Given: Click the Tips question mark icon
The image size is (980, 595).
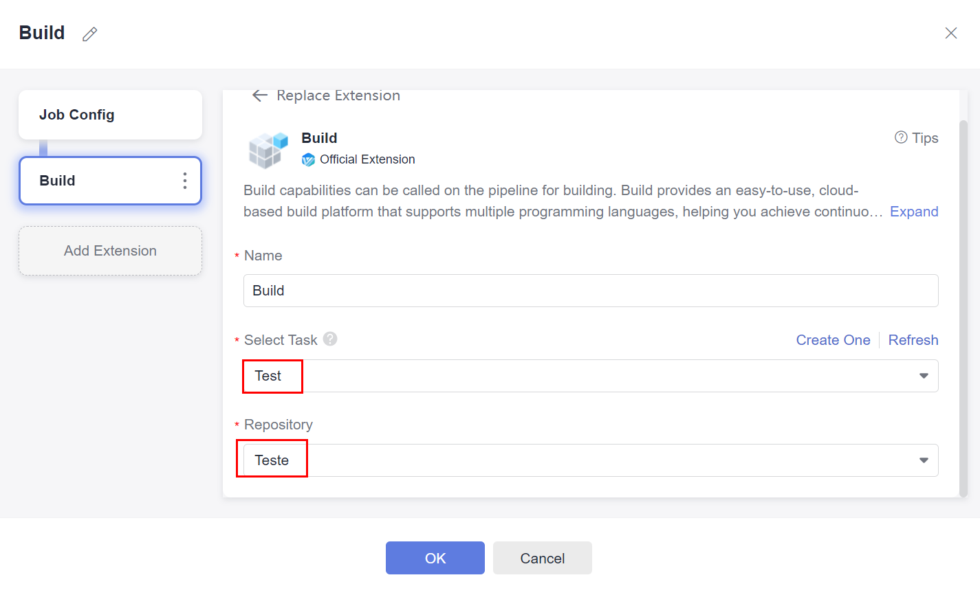Looking at the screenshot, I should click(x=901, y=137).
